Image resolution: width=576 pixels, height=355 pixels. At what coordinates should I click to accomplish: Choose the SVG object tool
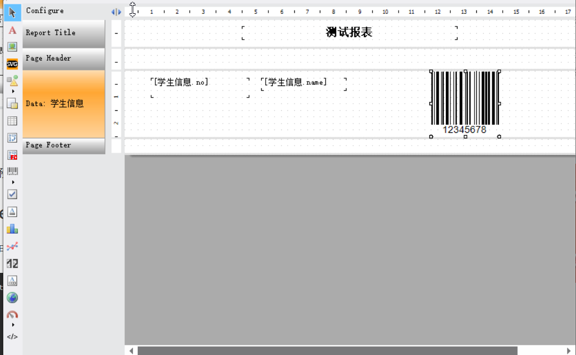(x=12, y=64)
